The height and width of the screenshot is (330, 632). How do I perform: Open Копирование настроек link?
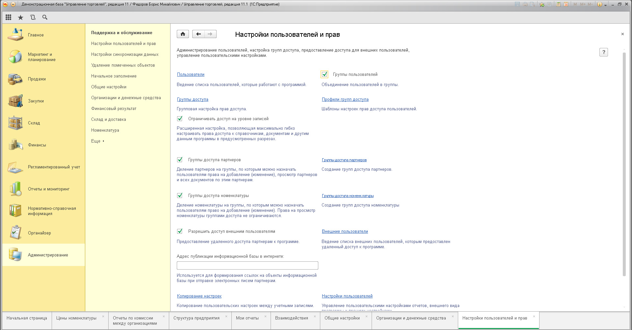[x=199, y=296]
